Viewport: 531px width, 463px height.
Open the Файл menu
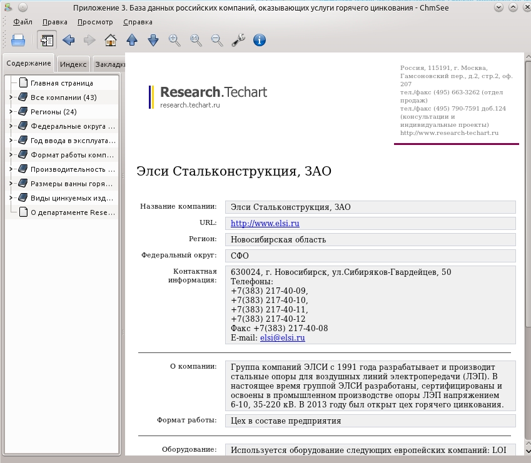point(23,22)
